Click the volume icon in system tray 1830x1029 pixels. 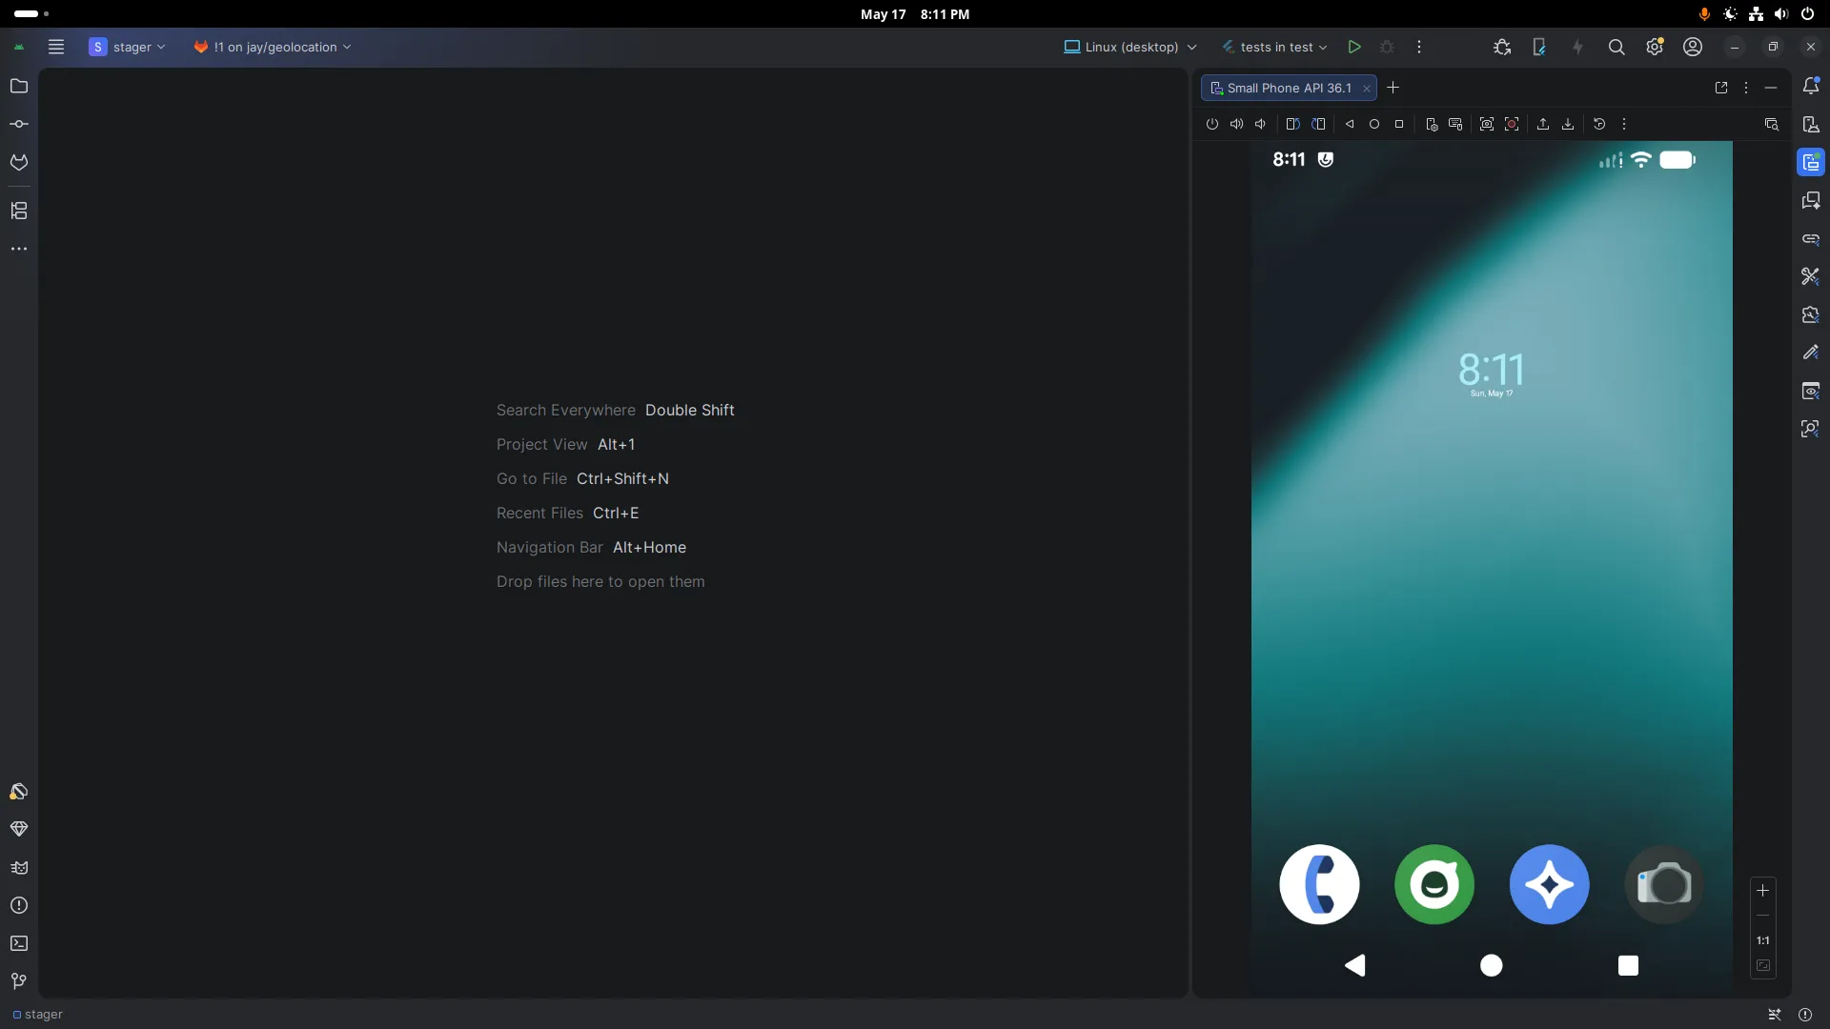pos(1781,14)
